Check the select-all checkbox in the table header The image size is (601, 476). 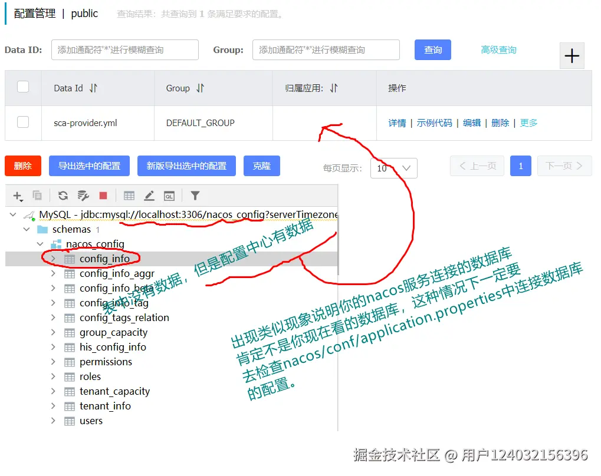[23, 87]
